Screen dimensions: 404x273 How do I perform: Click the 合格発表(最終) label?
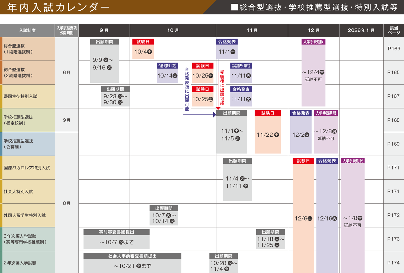tap(241, 66)
